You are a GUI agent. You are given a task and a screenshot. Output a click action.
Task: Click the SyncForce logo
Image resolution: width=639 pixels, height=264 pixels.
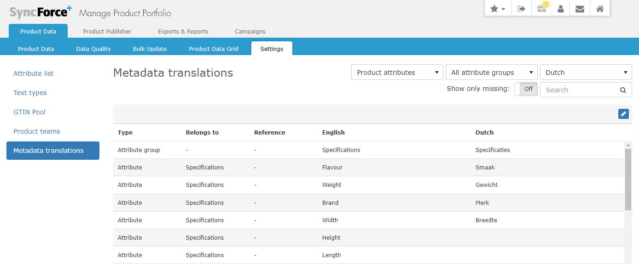[41, 12]
